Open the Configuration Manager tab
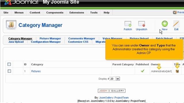 tap(46, 42)
